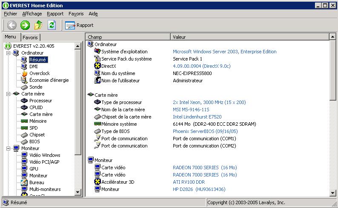Select the Résumé tree item
338x208 pixels.
tap(38, 60)
